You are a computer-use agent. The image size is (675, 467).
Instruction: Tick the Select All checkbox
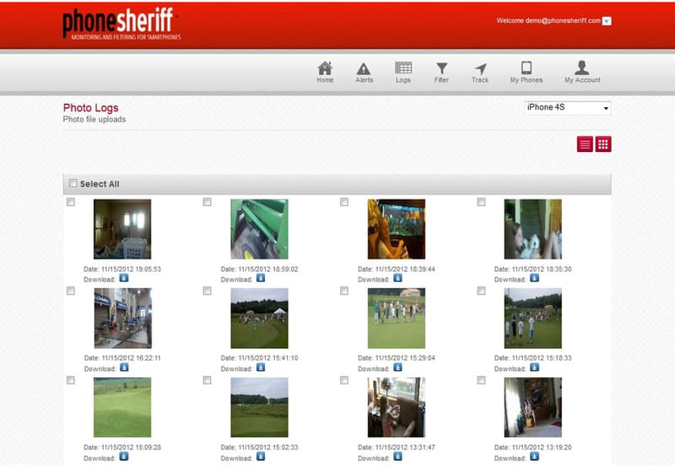coord(73,183)
